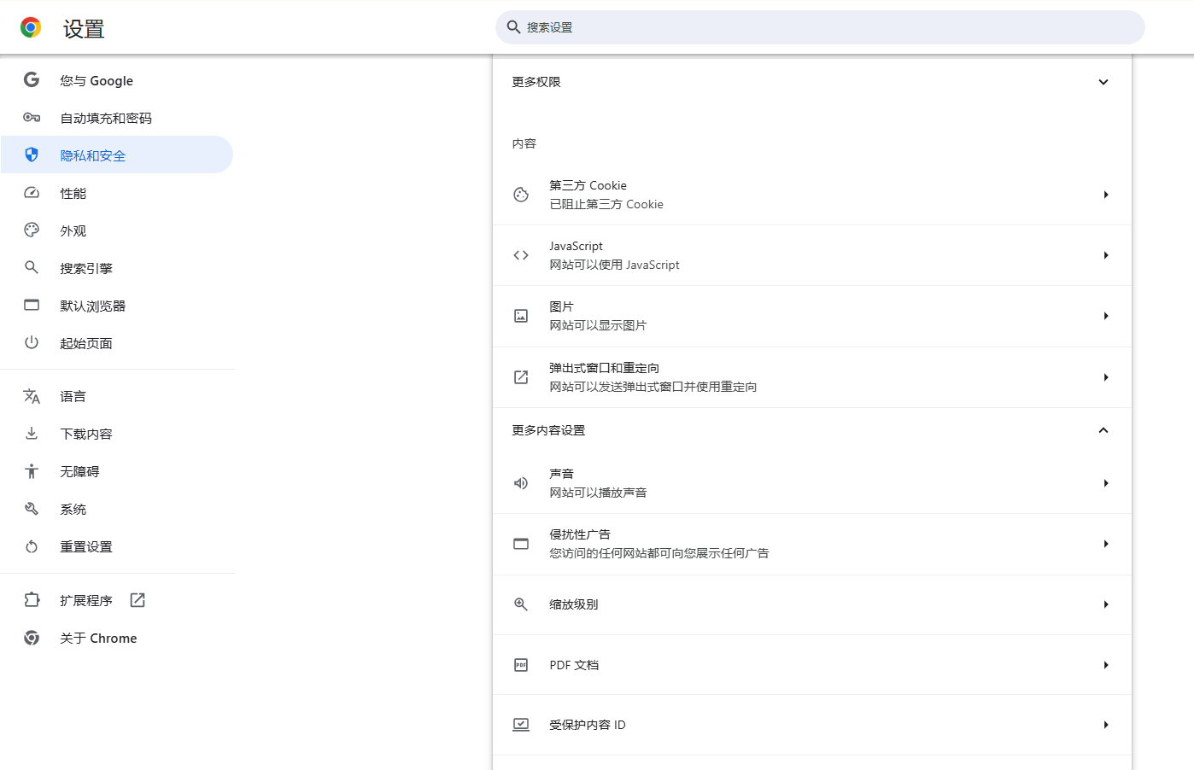Screen dimensions: 1194x770
Task: Open 图片 settings via its arrow
Action: tap(1106, 316)
